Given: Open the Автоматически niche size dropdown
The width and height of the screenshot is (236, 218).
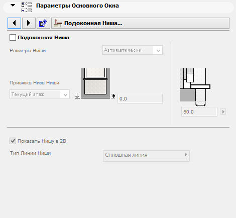Looking at the screenshot, I should point(133,50).
